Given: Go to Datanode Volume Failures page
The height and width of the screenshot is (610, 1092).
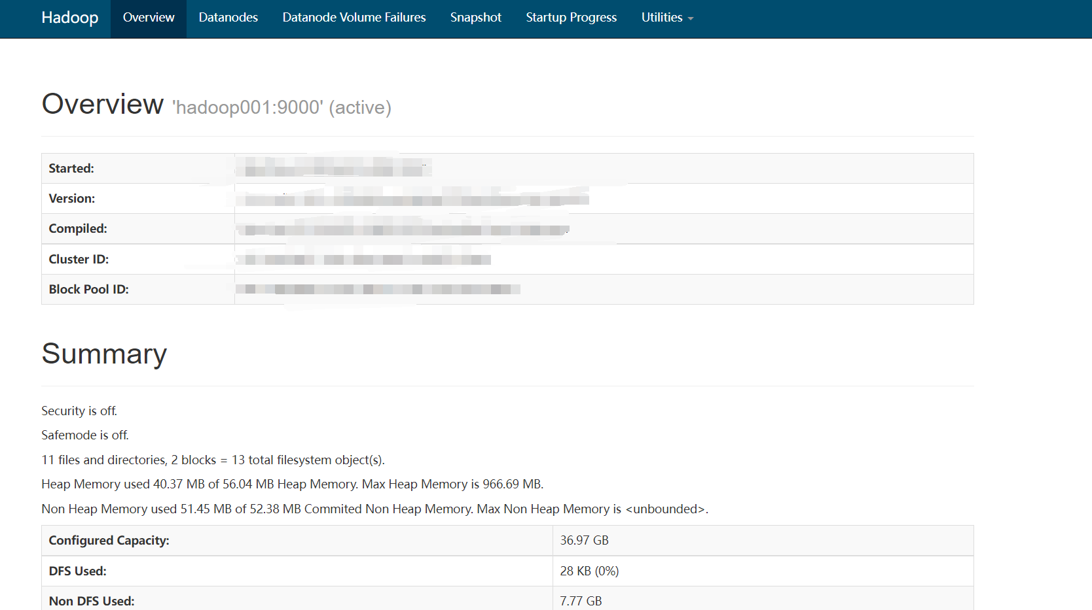Looking at the screenshot, I should click(x=354, y=18).
